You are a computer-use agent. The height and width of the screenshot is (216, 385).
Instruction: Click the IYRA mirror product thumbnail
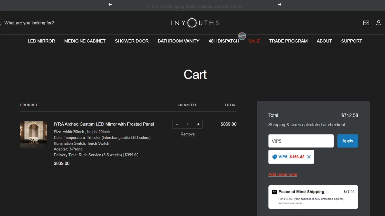click(x=33, y=134)
